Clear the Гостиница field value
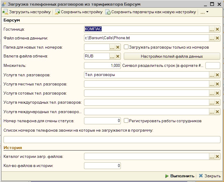Viewport: 224px width, 182px height. coord(217,29)
